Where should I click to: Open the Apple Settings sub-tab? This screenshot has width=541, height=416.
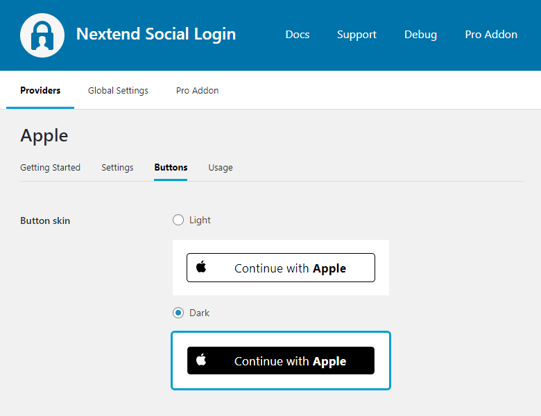tap(117, 167)
